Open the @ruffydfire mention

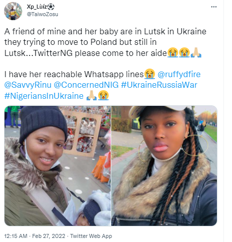(179, 74)
